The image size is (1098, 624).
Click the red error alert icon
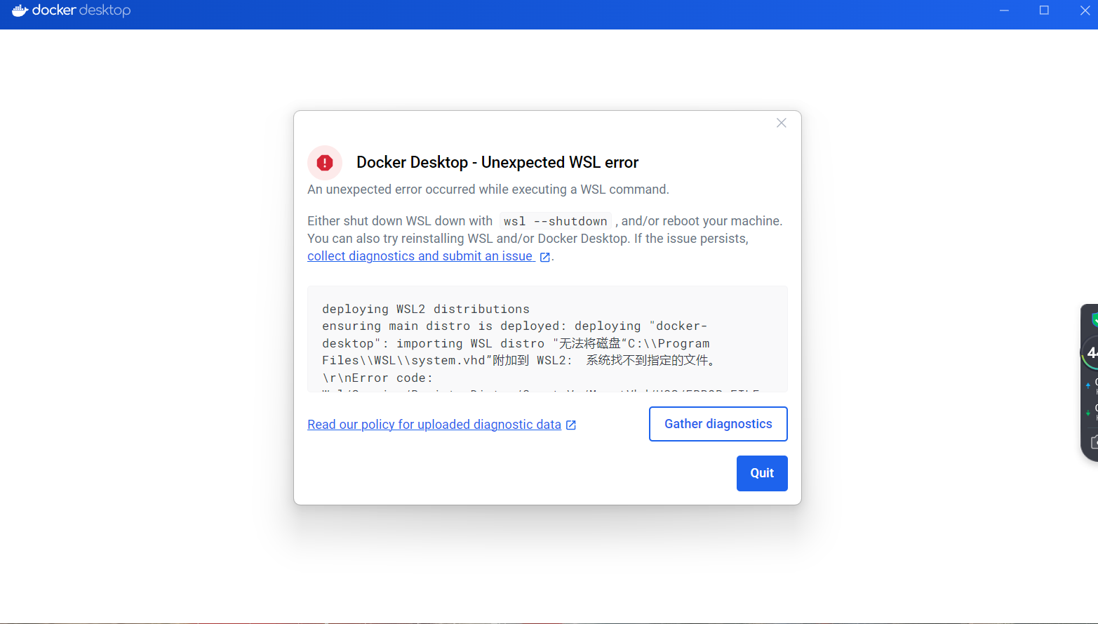point(325,163)
